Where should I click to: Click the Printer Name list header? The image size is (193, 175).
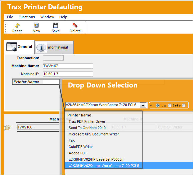coord(79,115)
